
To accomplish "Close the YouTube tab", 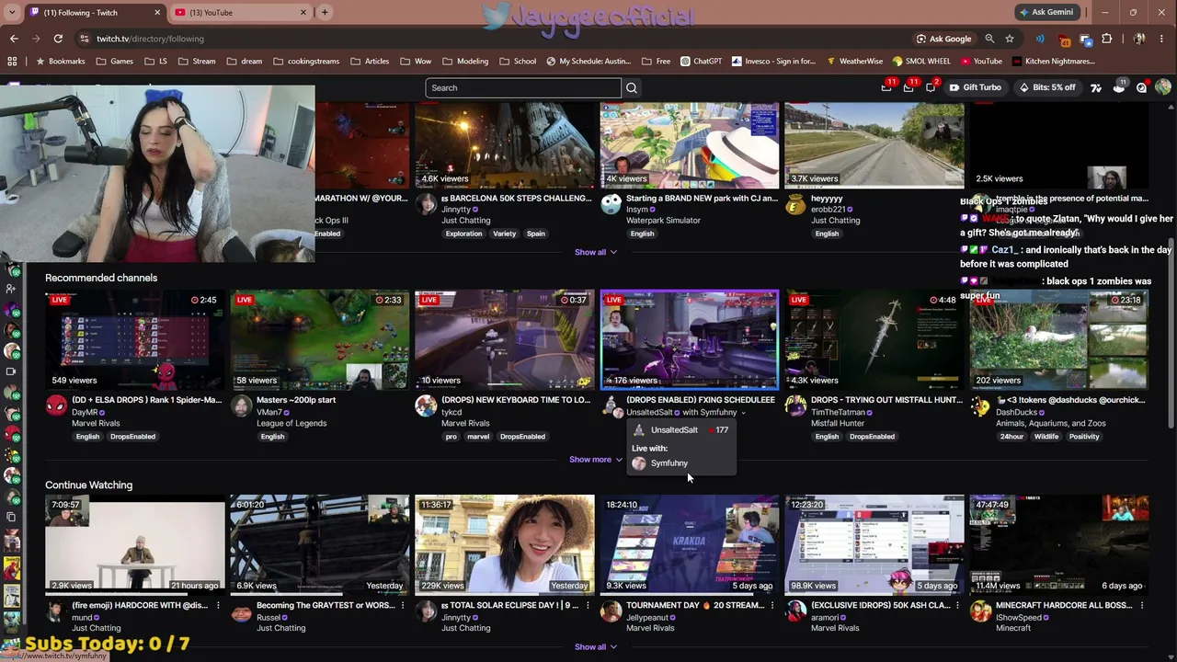I will 303,12.
